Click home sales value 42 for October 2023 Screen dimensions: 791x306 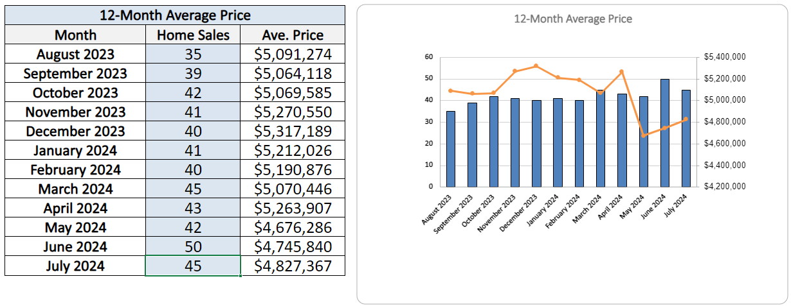[x=193, y=92]
